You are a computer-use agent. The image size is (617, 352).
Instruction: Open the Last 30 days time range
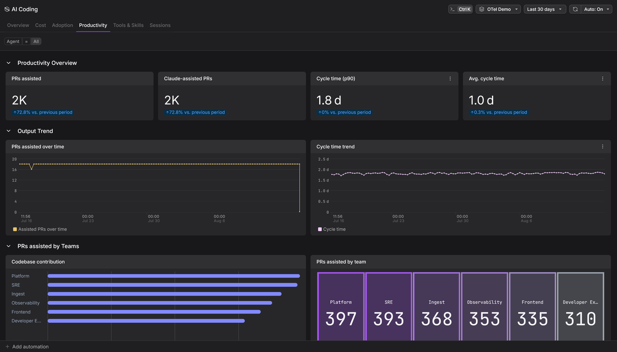(x=545, y=9)
